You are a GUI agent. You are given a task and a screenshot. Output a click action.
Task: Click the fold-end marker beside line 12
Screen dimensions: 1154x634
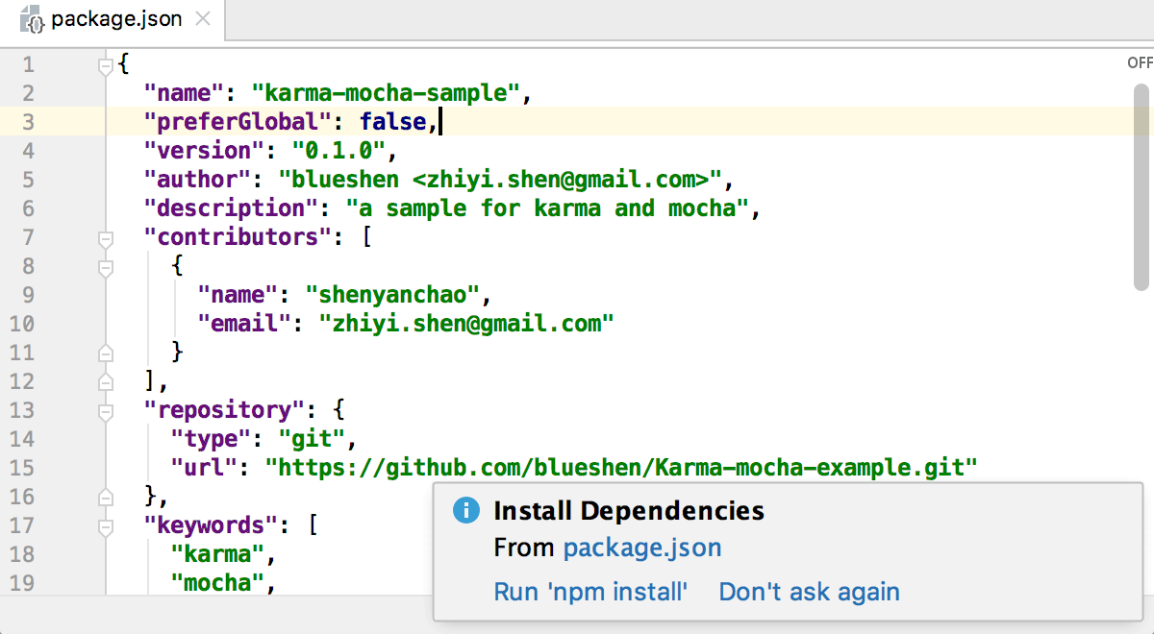point(106,380)
